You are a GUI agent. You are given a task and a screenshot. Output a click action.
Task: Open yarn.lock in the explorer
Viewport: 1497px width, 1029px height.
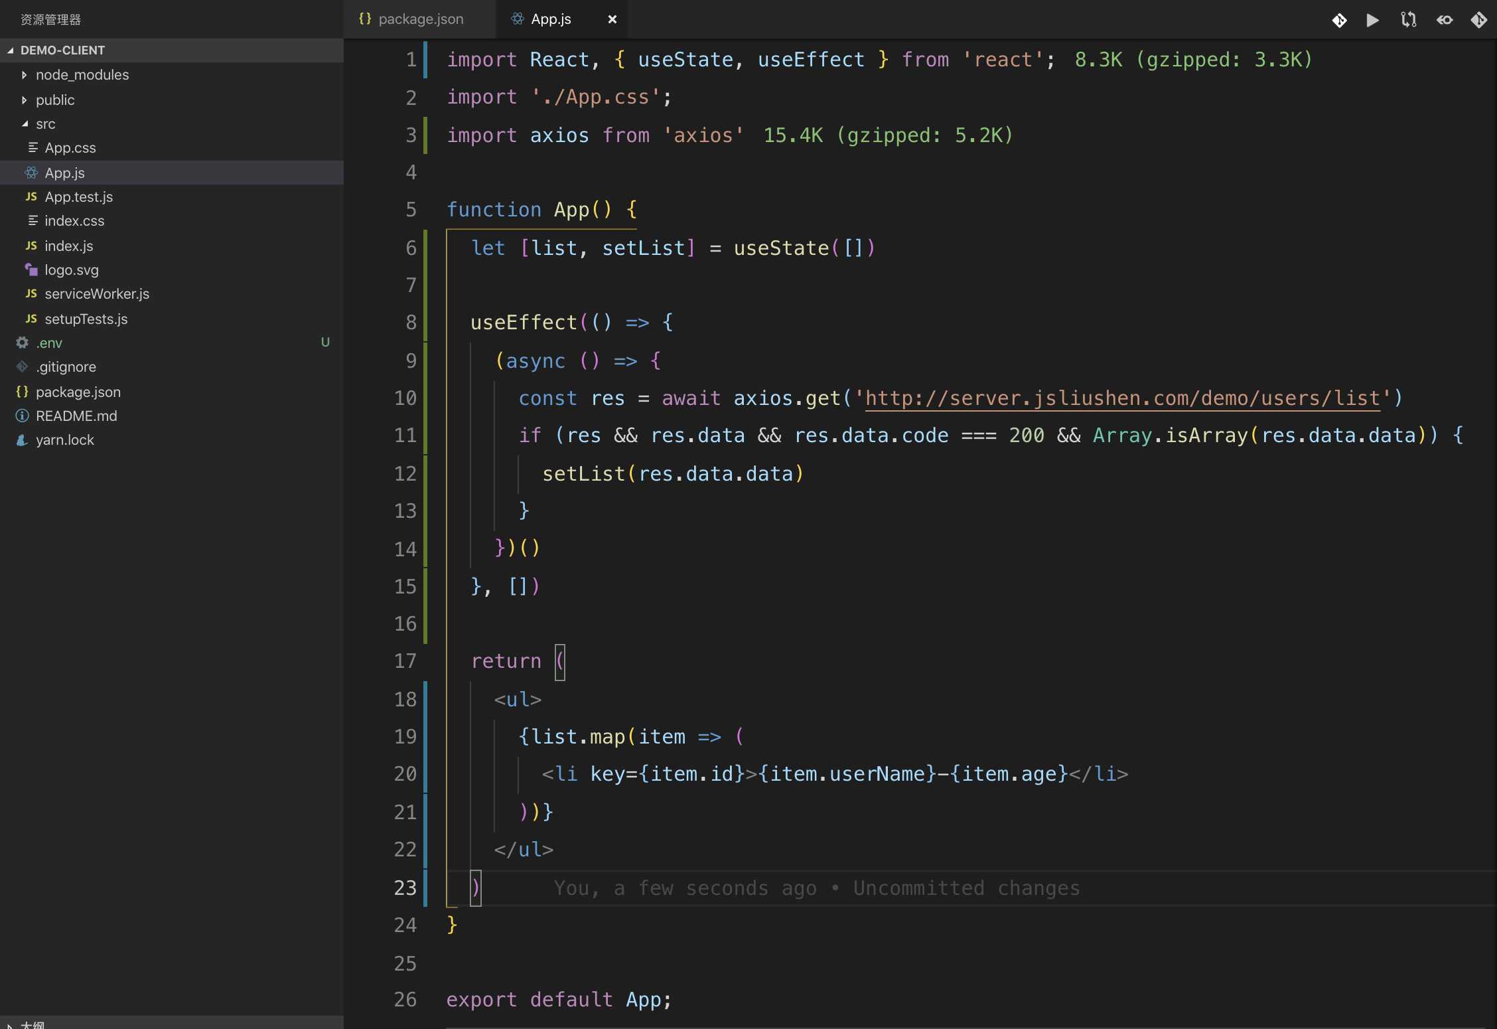(x=64, y=439)
